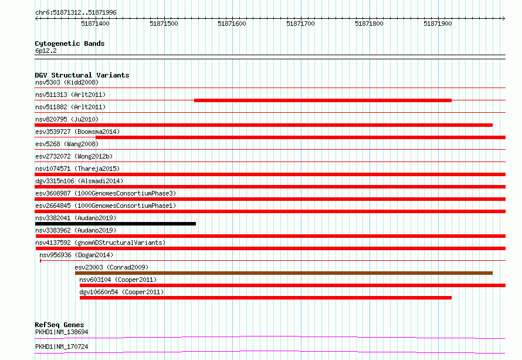
Task: Select the PKHD1|NM_138694 magenta transcript line
Action: [x=270, y=337]
